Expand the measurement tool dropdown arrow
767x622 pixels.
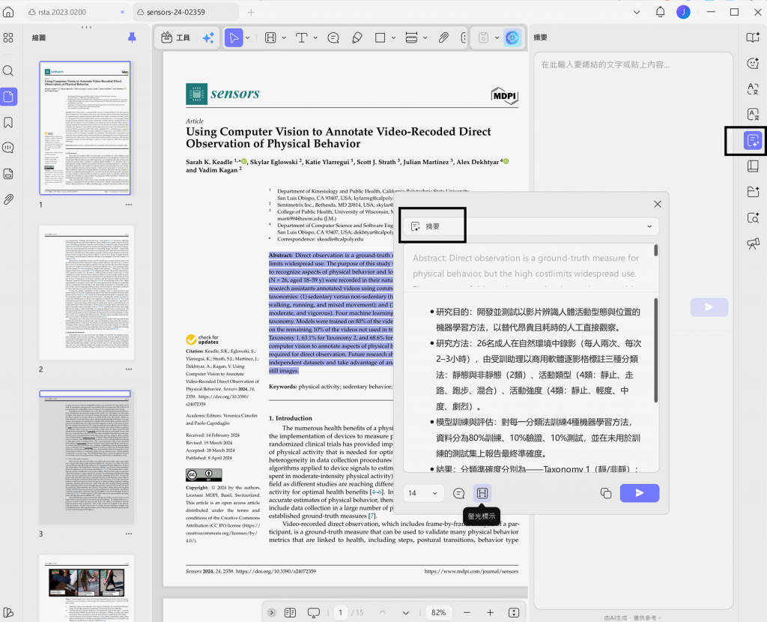[425, 37]
